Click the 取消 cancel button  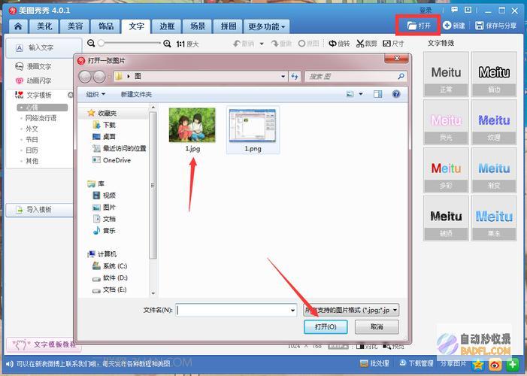377,326
